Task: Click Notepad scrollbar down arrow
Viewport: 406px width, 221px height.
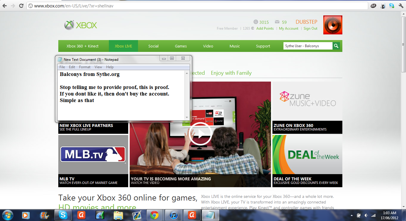Action: pos(187,117)
